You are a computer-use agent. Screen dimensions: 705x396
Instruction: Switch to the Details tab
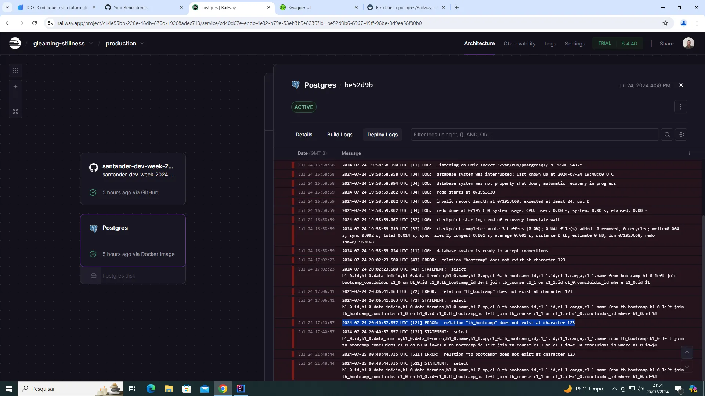(304, 135)
